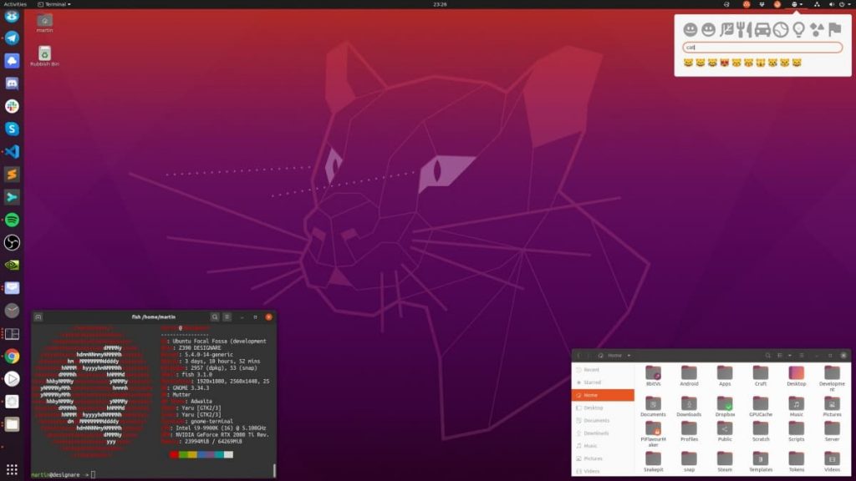Viewport: 856px width, 481px height.
Task: Open the terminal hamburger menu
Action: 227,317
